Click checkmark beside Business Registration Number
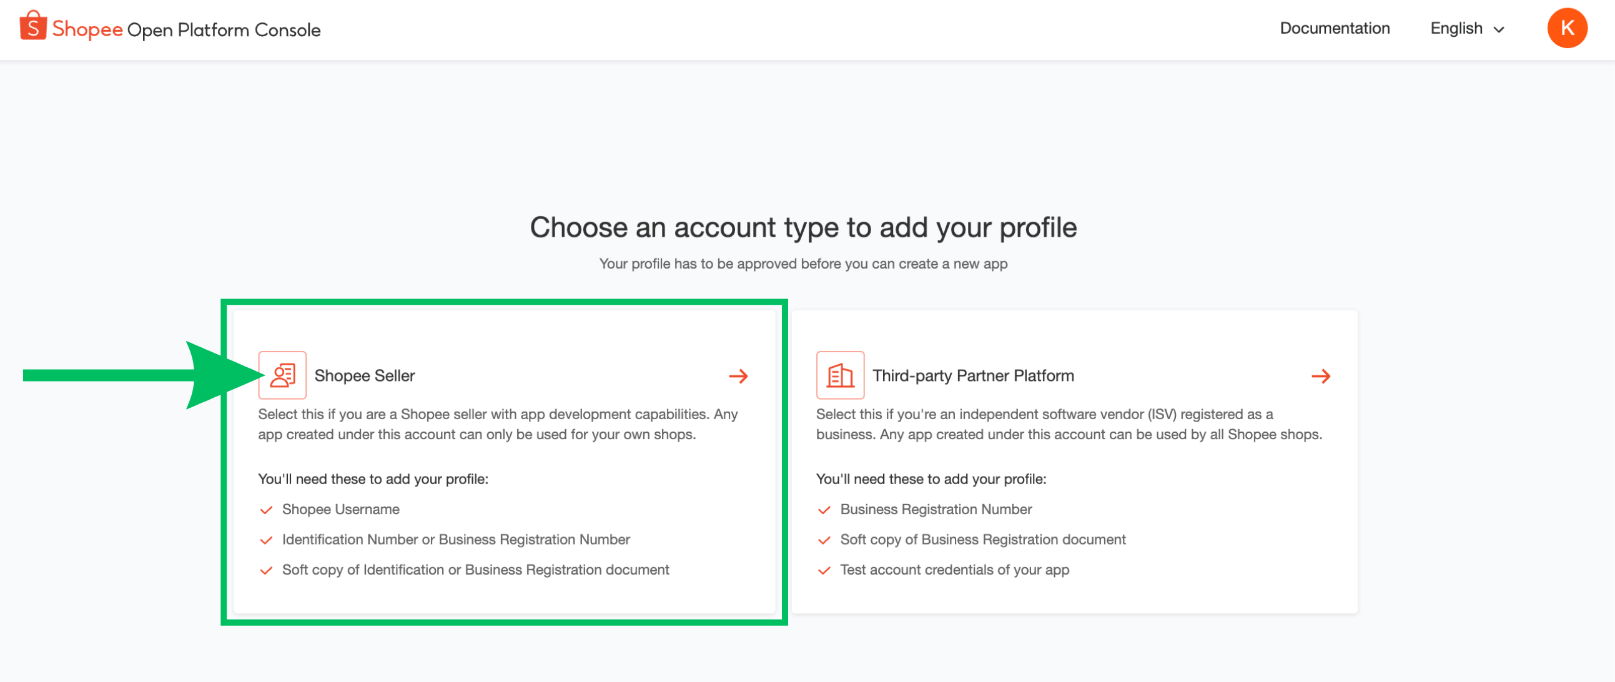 [824, 510]
